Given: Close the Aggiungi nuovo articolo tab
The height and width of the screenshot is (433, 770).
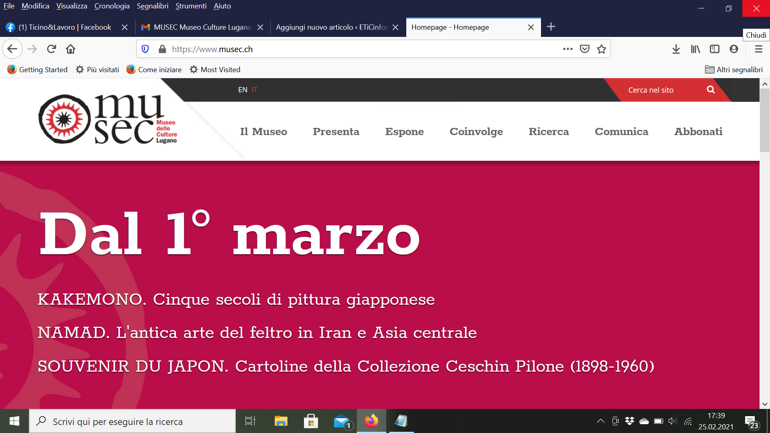Looking at the screenshot, I should 395,27.
